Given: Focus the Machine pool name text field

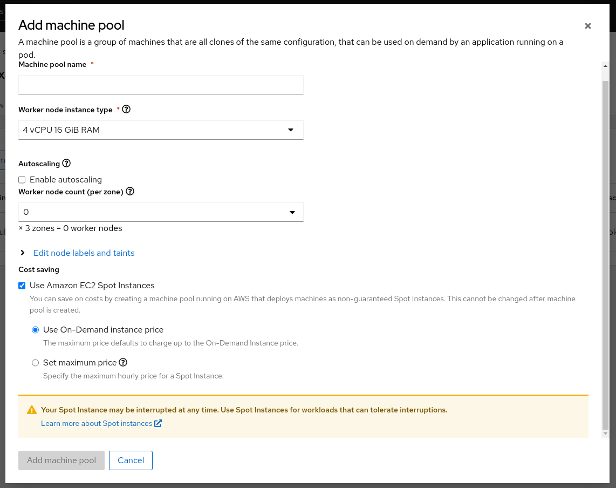Looking at the screenshot, I should tap(161, 85).
